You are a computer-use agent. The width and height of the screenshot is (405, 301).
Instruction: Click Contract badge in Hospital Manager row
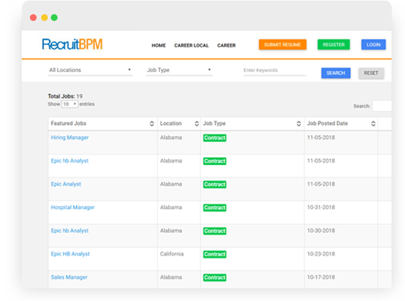click(x=214, y=208)
